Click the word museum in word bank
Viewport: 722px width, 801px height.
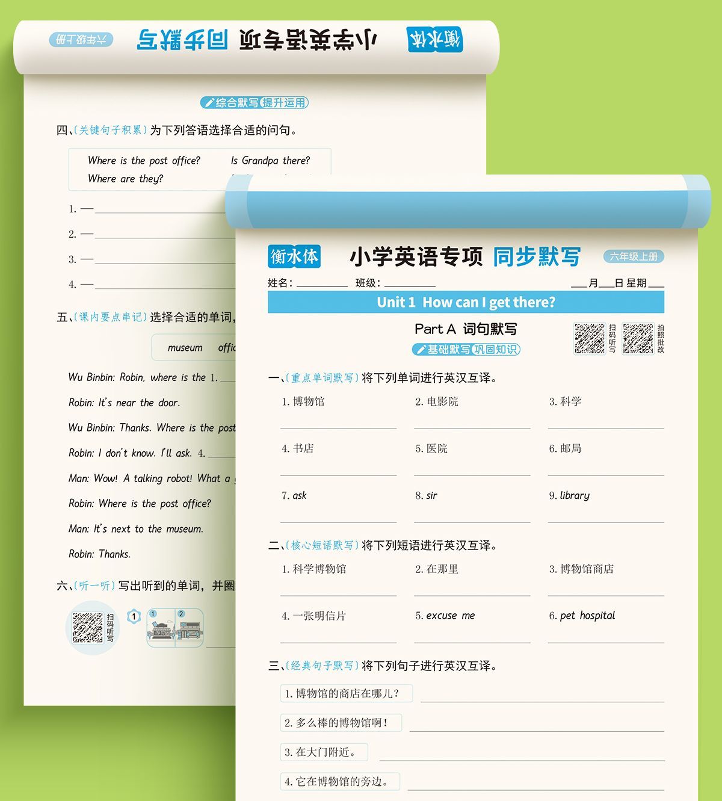(x=185, y=348)
